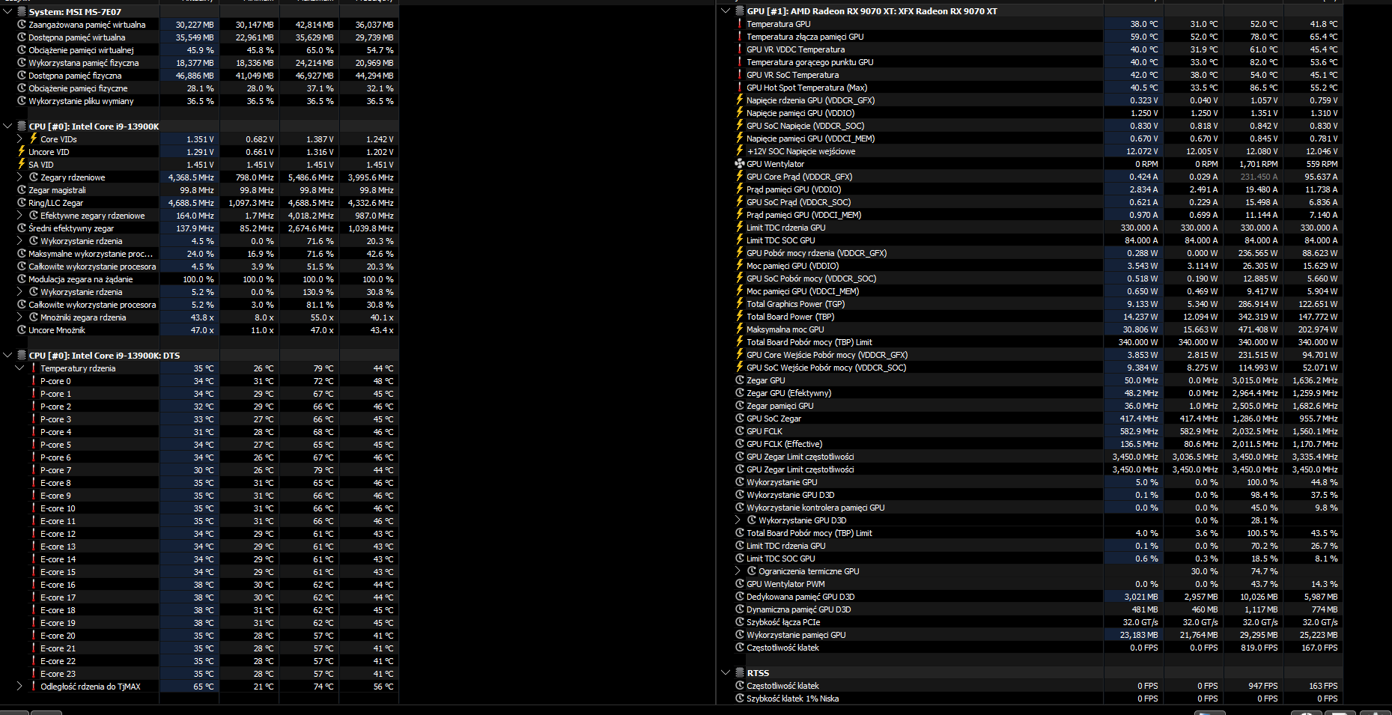Click the fan icon for GPU Wentylator
The image size is (1392, 715).
tap(740, 164)
